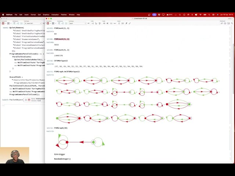Open the 100% zoom control in Livestream-01 title bar
Image resolution: width=235 pixels, height=176 pixels.
pos(230,19)
